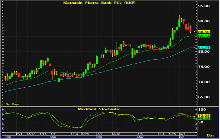Click the Day timeframe label

[211, 135]
